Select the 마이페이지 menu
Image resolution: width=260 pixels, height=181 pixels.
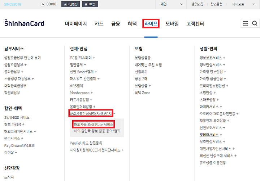click(76, 24)
